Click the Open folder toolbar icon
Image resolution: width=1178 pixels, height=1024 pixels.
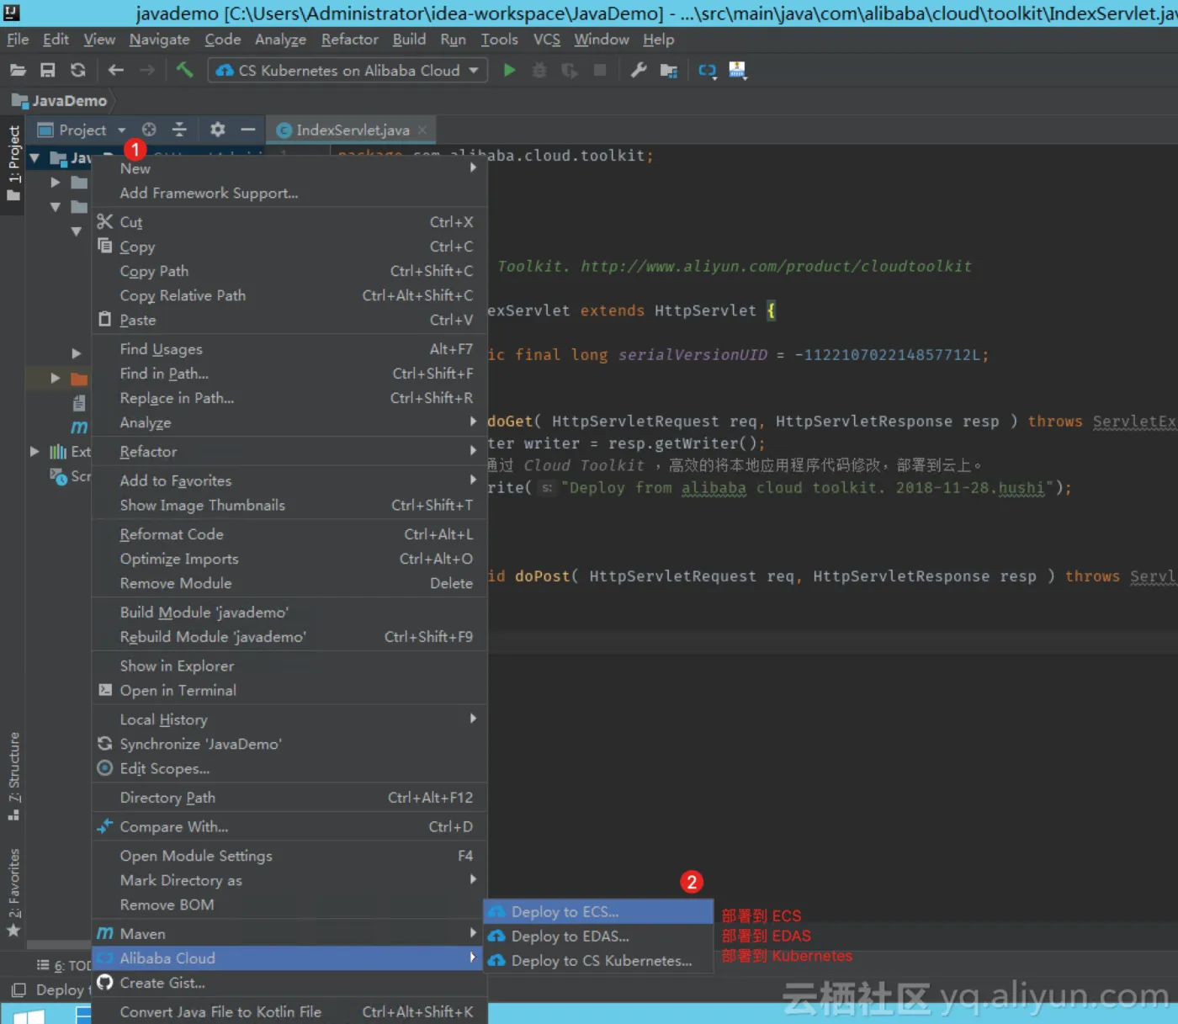pyautogui.click(x=18, y=71)
